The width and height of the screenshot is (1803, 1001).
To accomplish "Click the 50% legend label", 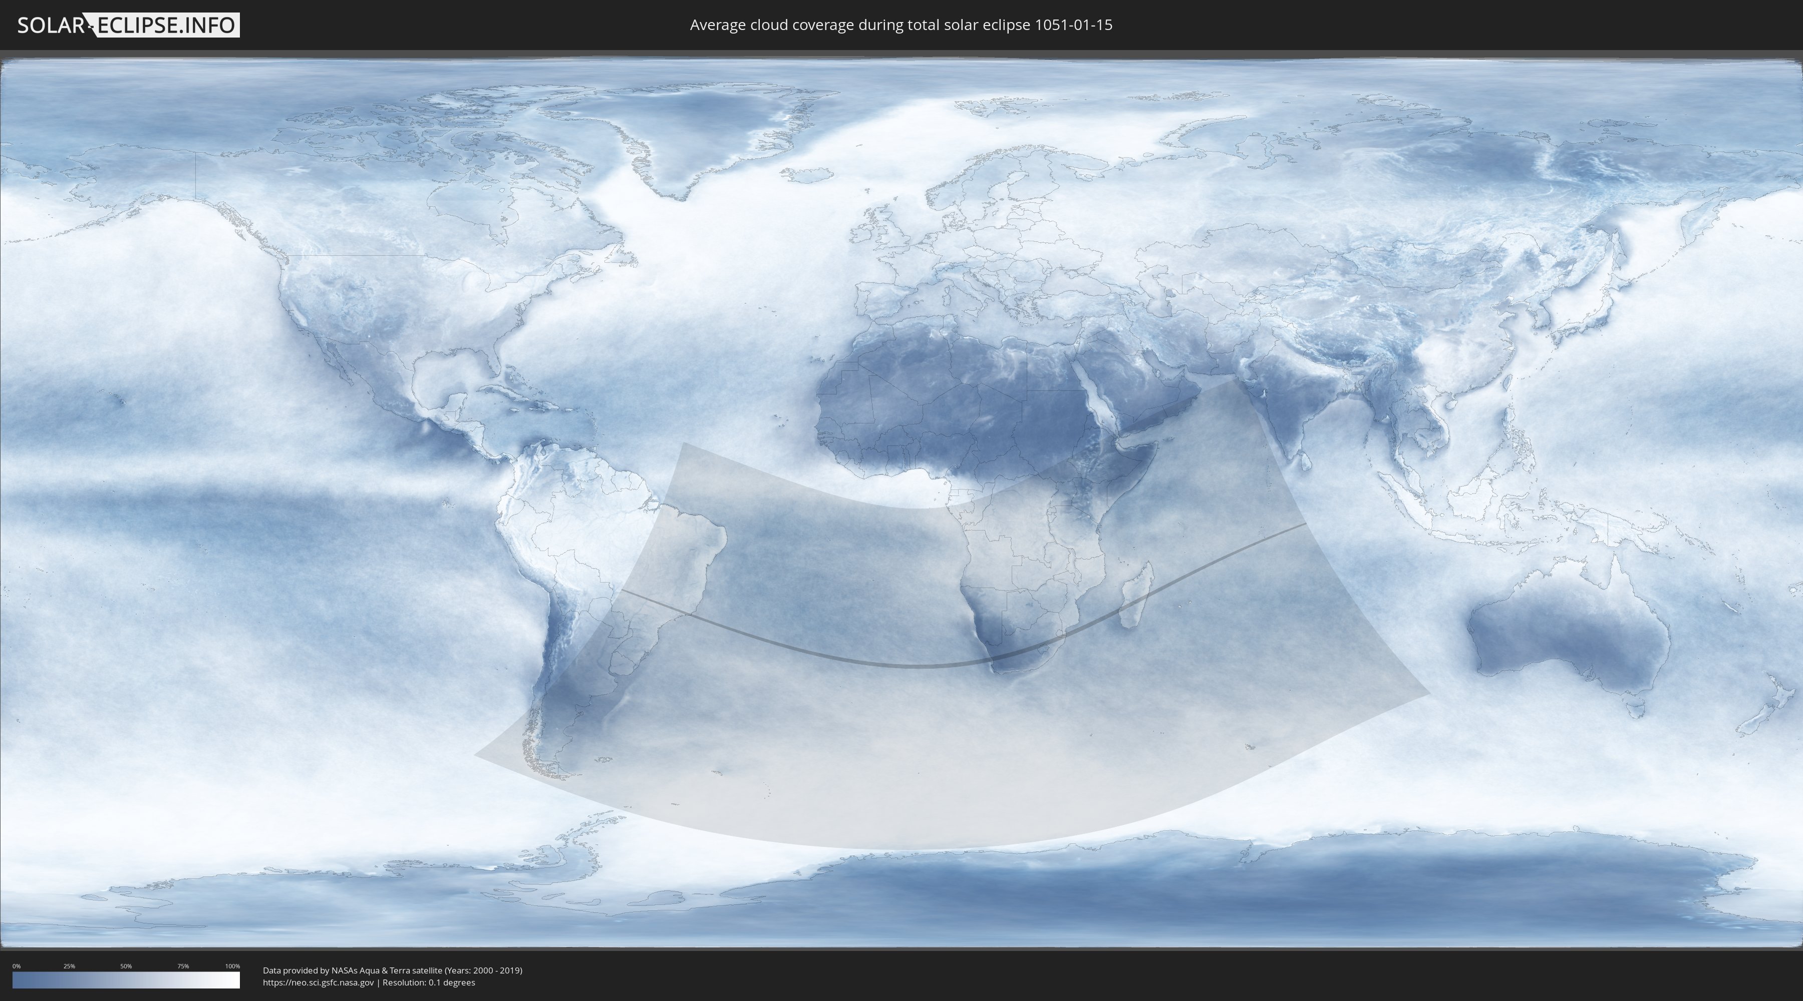I will click(126, 966).
